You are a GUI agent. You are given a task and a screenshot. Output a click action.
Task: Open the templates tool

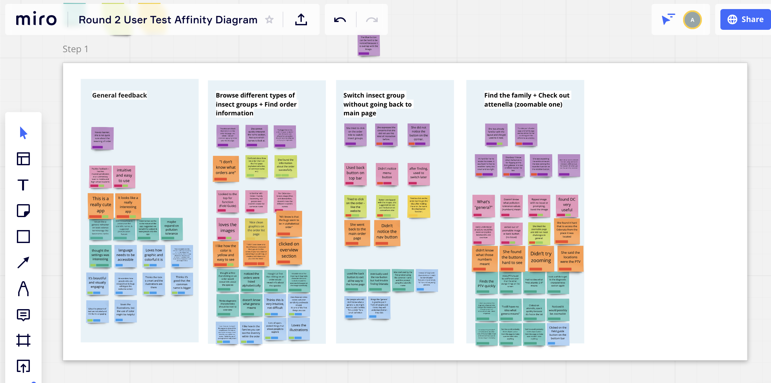coord(23,159)
